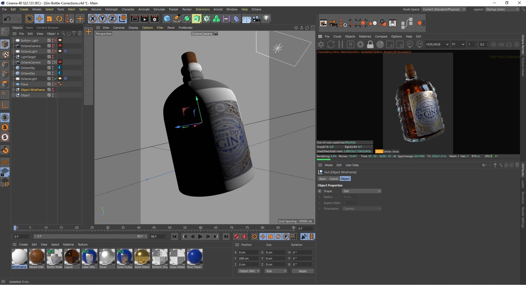Open the material manager Texture menu
This screenshot has height=285, width=526.
[x=83, y=244]
